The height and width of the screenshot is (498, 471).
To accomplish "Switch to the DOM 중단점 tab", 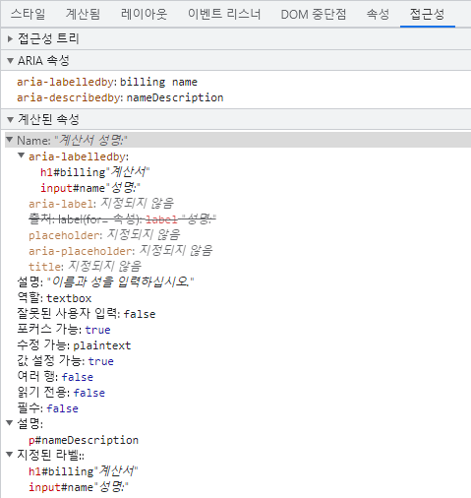I will tap(314, 14).
